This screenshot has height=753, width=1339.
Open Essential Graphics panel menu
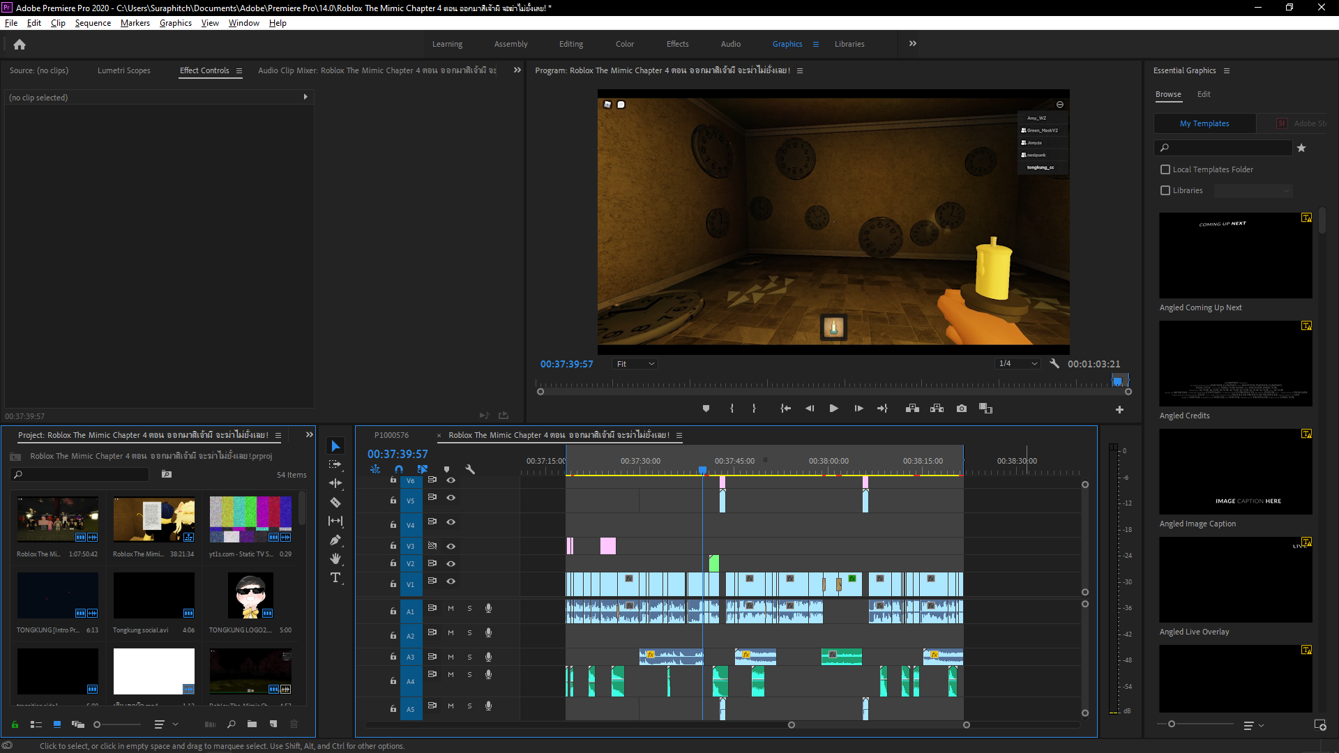click(1226, 71)
